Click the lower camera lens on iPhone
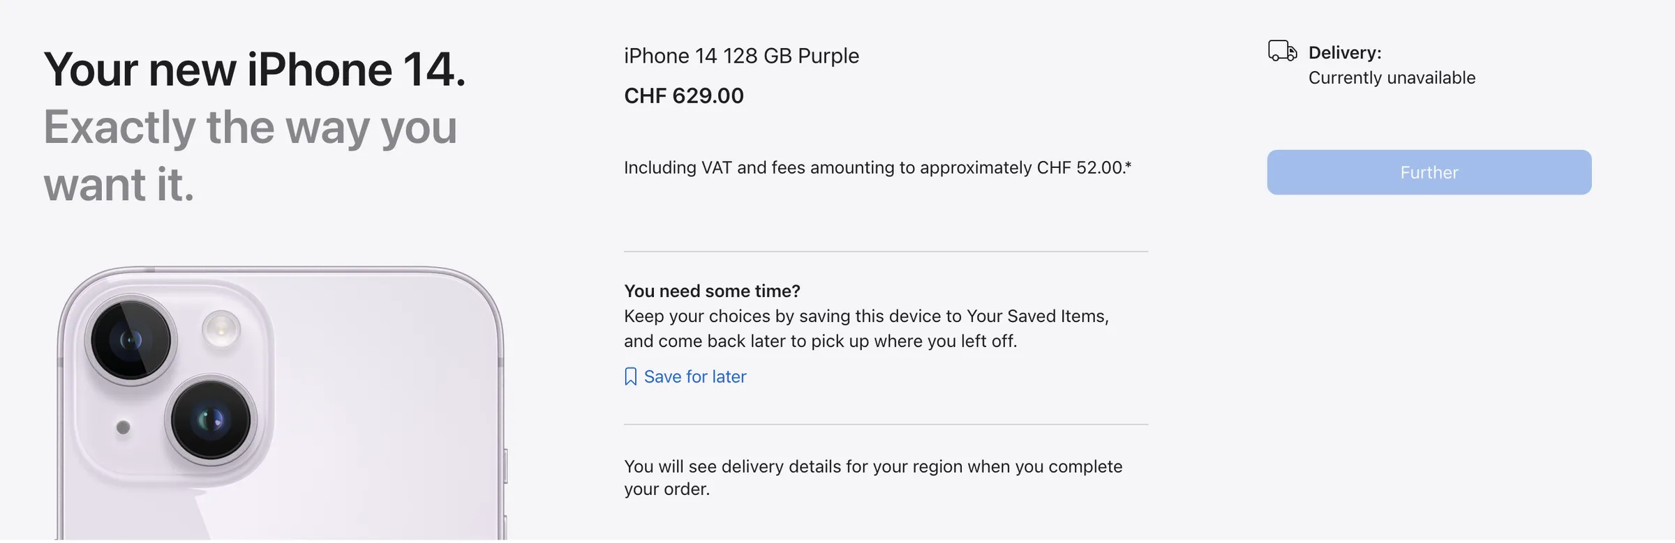Viewport: 1675px width, 543px height. (x=211, y=420)
